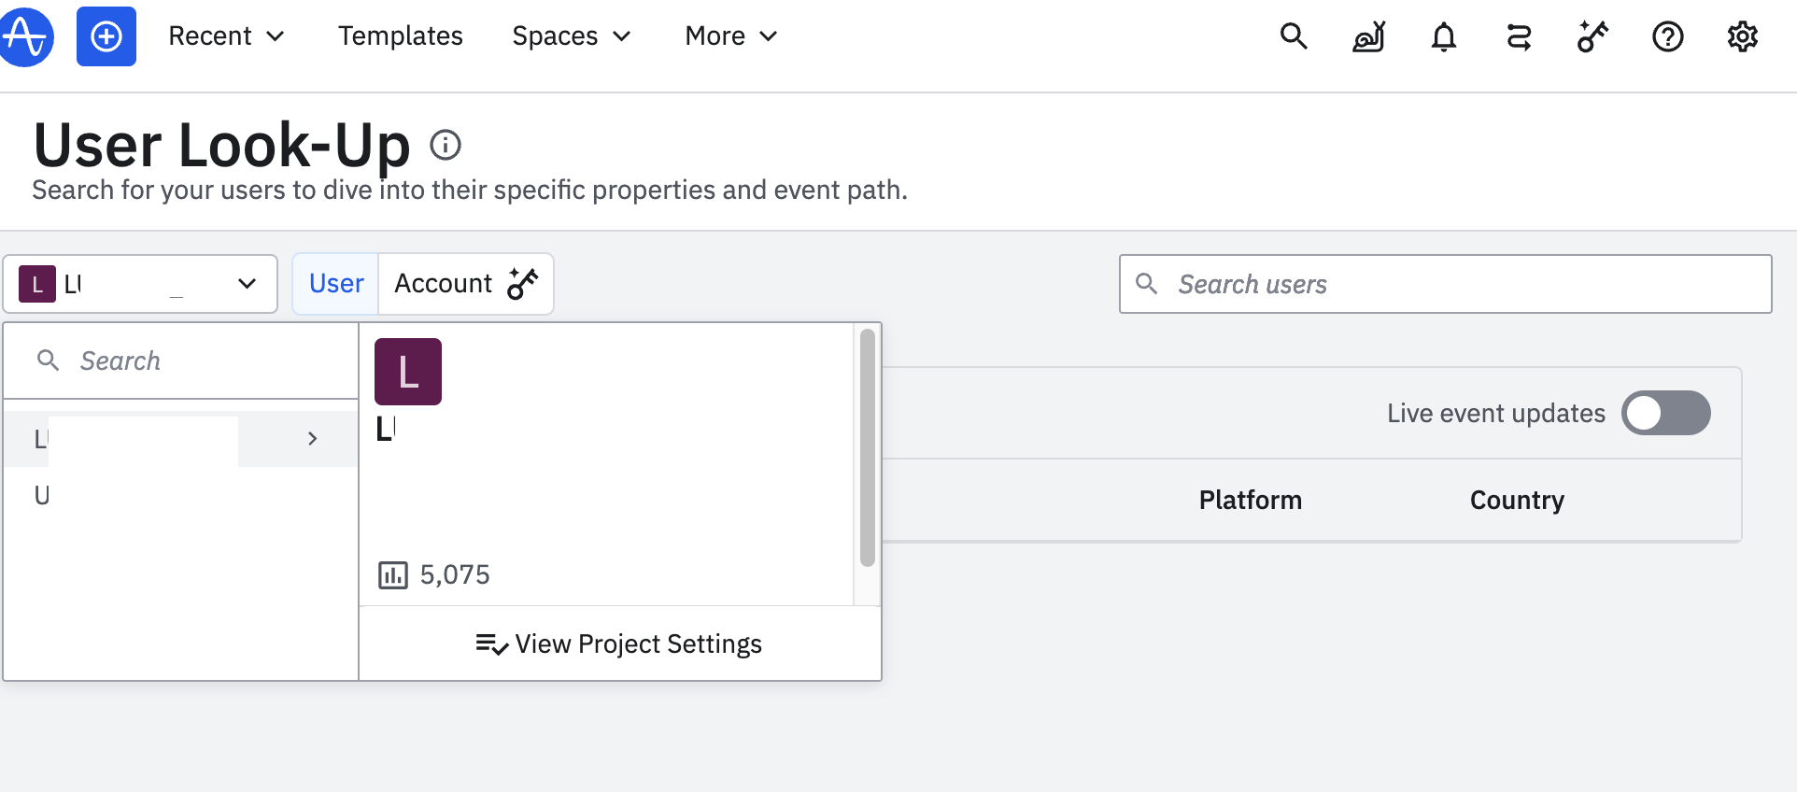Image resolution: width=1797 pixels, height=792 pixels.
Task: Select the User tab
Action: pyautogui.click(x=336, y=284)
